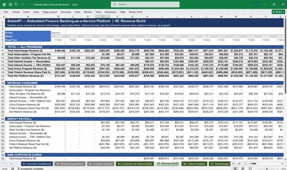
Task: Click horizontal scrollbar right arrow
Action: (282, 164)
